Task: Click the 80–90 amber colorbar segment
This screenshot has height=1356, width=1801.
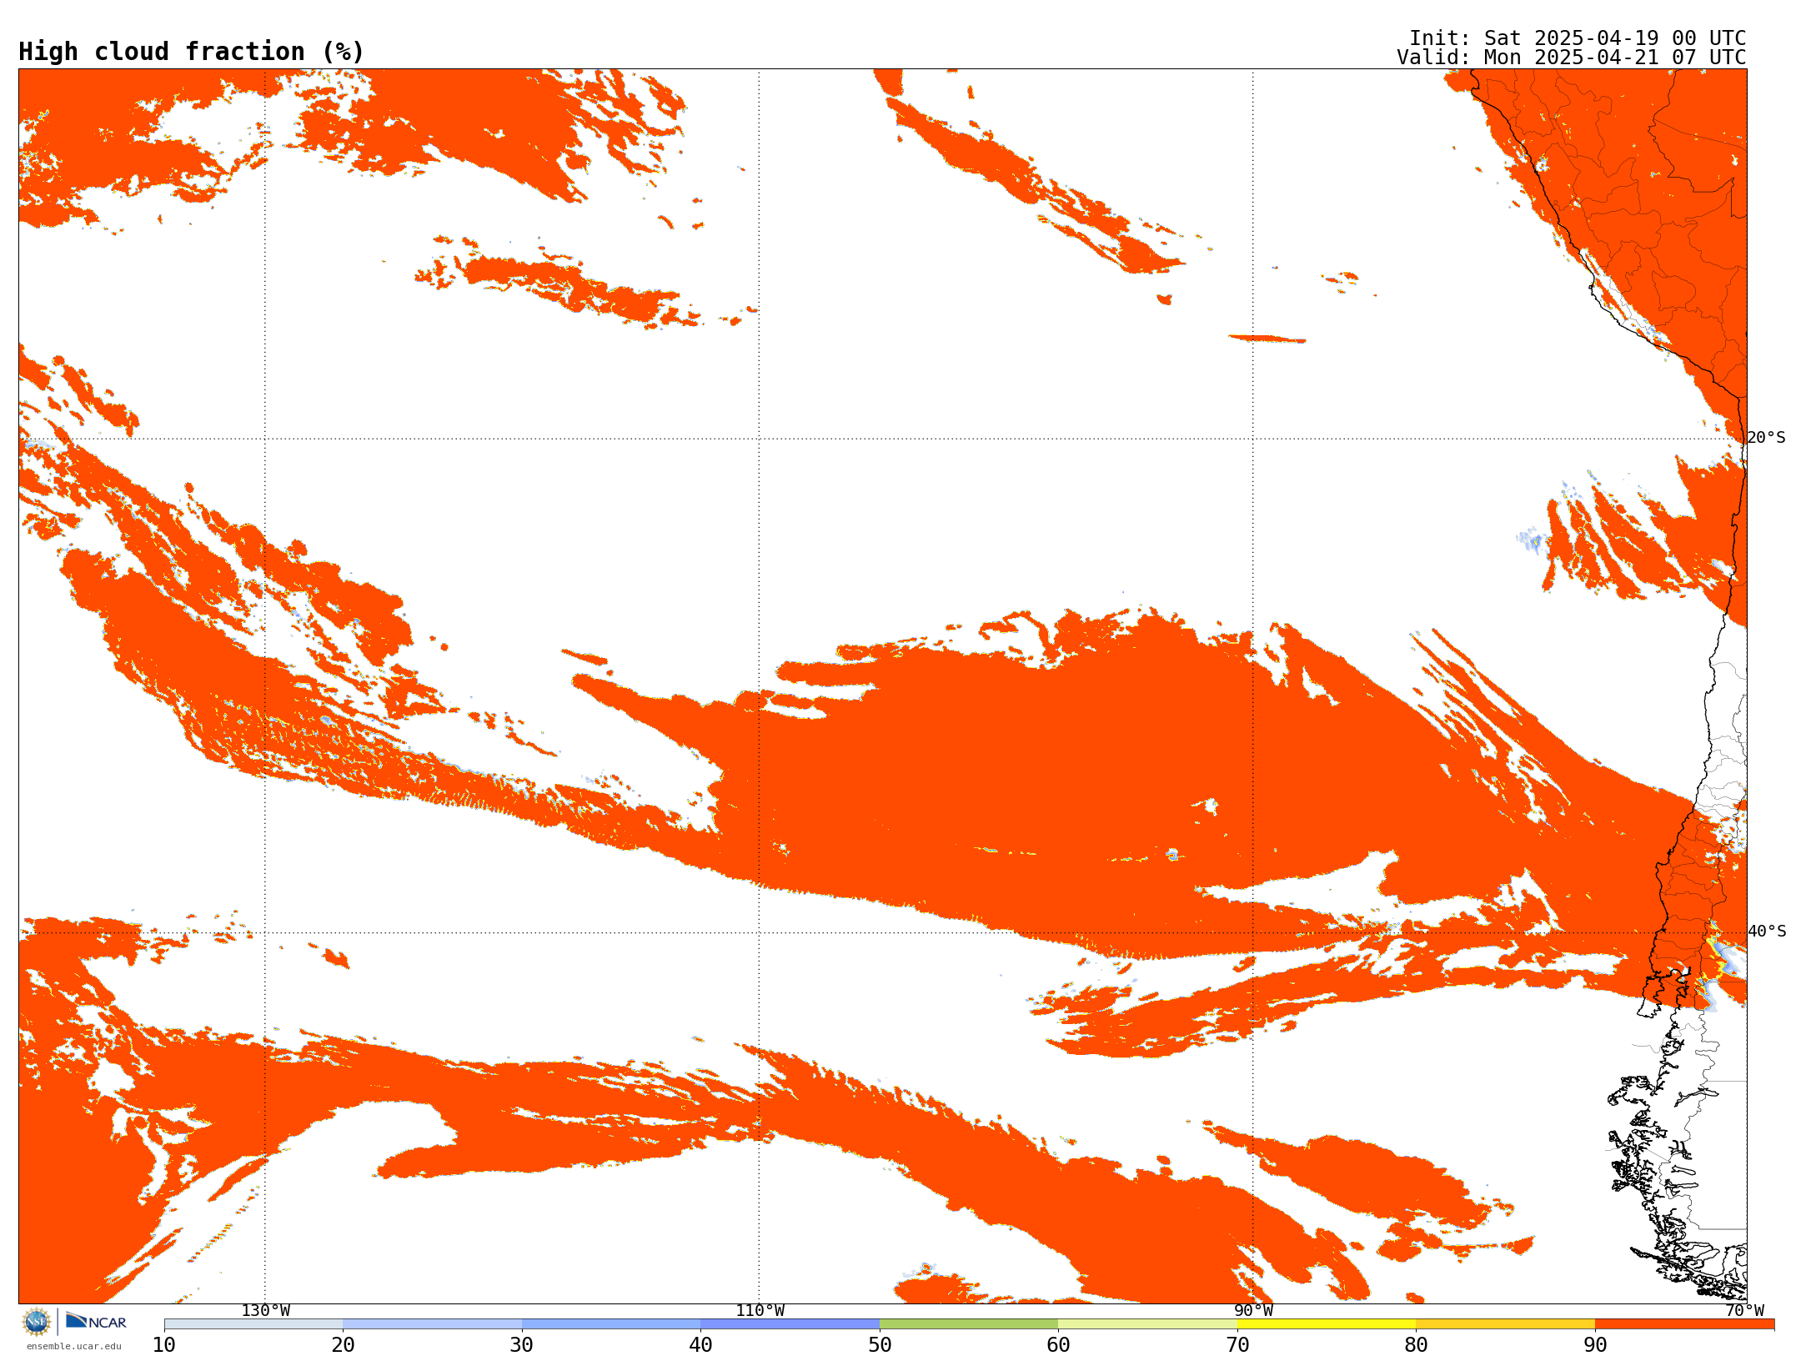Action: point(1505,1324)
